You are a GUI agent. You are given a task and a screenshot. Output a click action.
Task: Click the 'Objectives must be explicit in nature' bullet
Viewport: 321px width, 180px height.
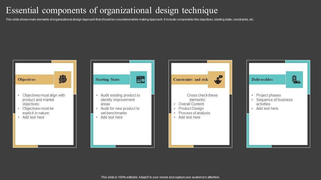click(38, 111)
